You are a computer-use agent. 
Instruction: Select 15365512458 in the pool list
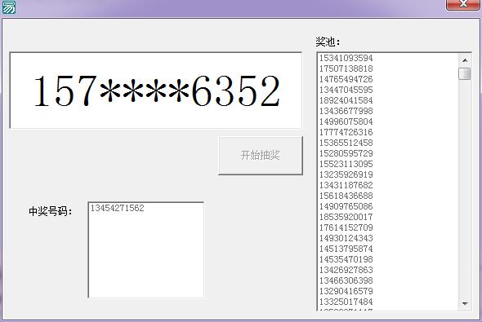[x=346, y=143]
